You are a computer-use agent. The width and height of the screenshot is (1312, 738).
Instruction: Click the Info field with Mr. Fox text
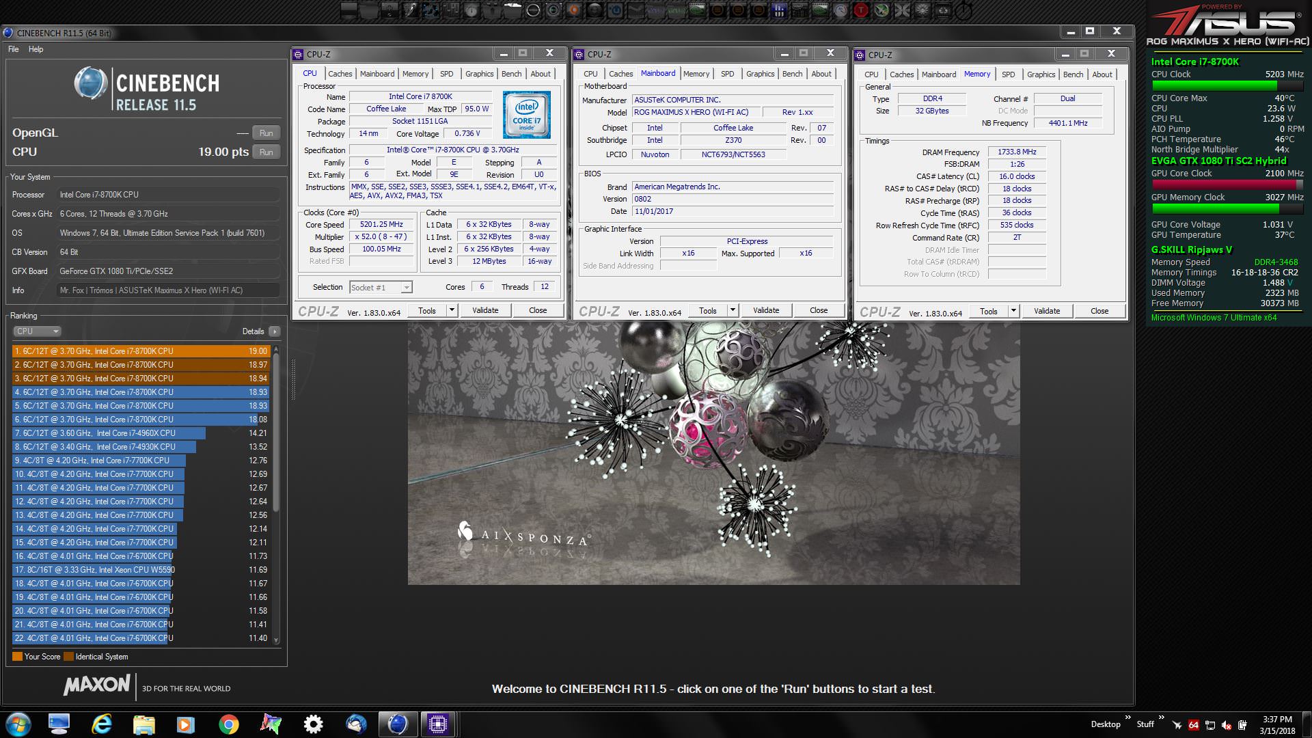pyautogui.click(x=168, y=290)
